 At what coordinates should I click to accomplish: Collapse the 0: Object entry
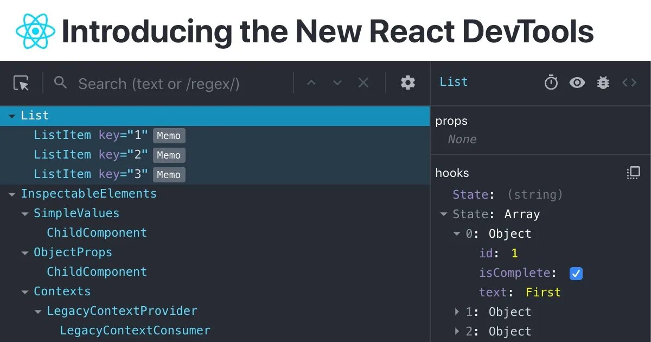[457, 234]
